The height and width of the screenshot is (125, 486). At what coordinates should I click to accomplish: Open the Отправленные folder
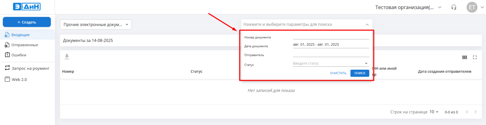tap(25, 45)
